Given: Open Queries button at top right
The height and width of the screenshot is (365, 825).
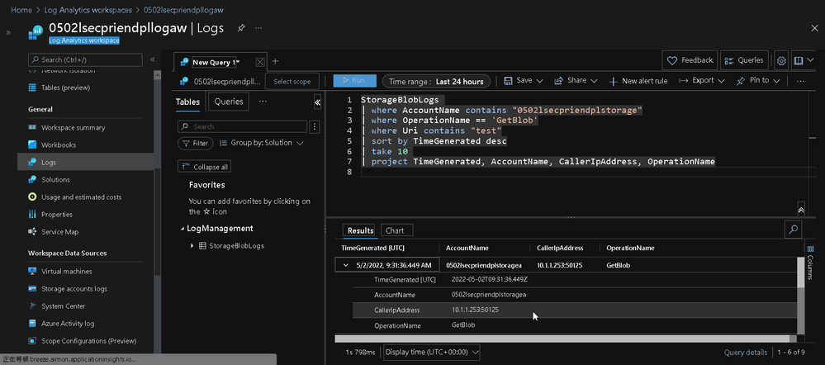Looking at the screenshot, I should click(x=744, y=60).
